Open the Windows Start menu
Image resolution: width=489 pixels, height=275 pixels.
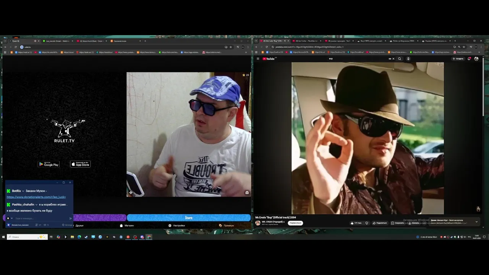point(3,237)
